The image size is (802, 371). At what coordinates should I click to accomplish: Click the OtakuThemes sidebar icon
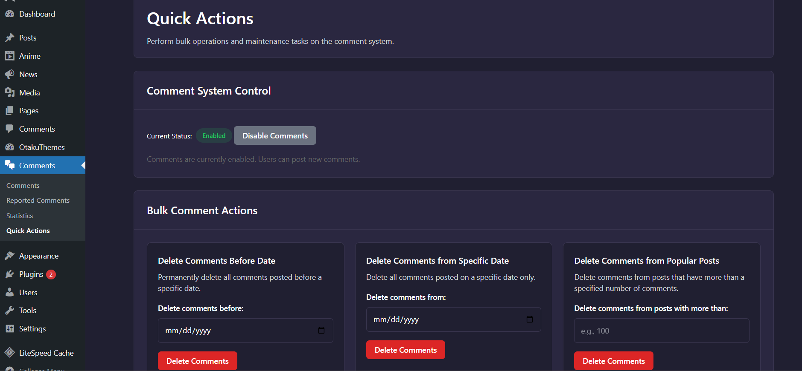pyautogui.click(x=9, y=147)
